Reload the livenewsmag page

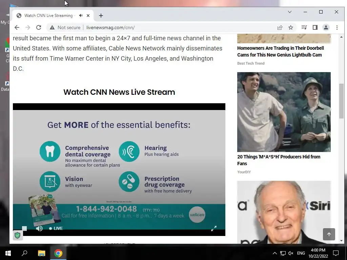coord(39,27)
